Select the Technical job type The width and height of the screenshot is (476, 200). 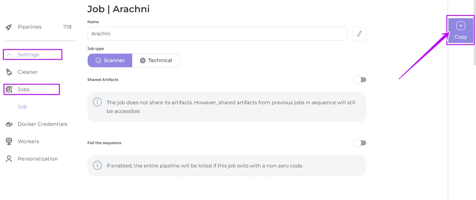(x=156, y=60)
